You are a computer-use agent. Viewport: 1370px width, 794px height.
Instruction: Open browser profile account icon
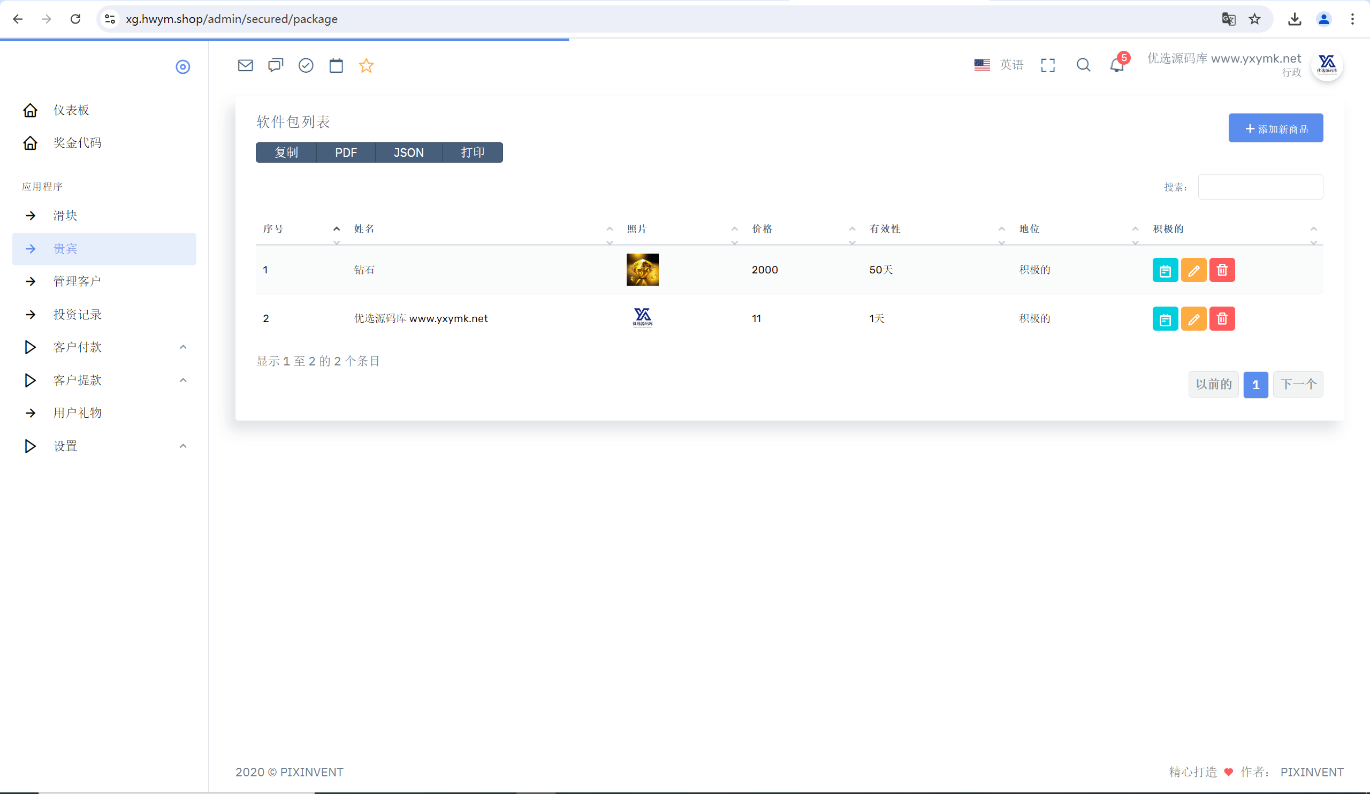click(x=1324, y=19)
